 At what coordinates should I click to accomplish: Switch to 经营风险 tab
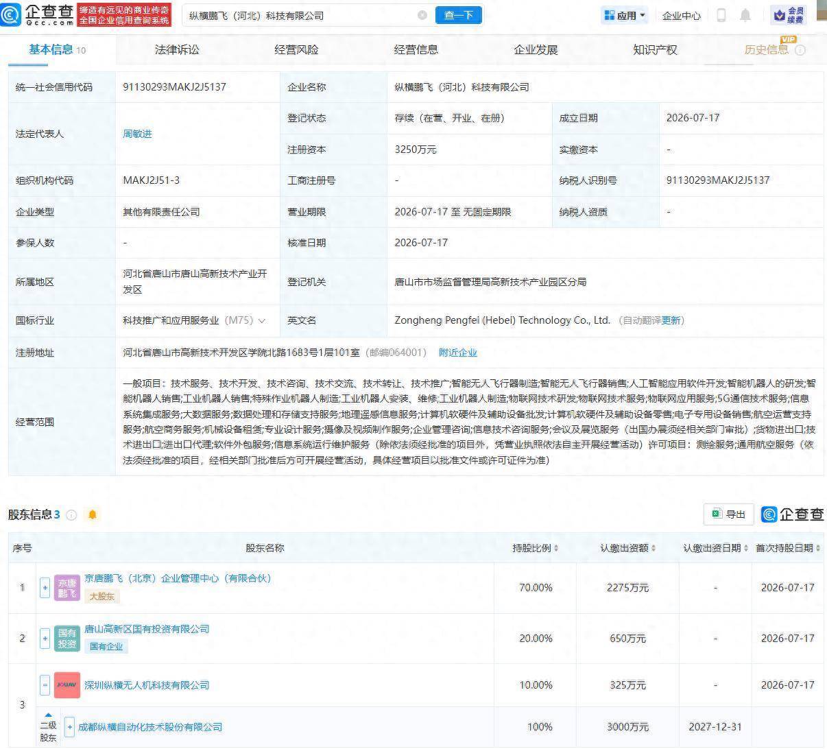[296, 49]
